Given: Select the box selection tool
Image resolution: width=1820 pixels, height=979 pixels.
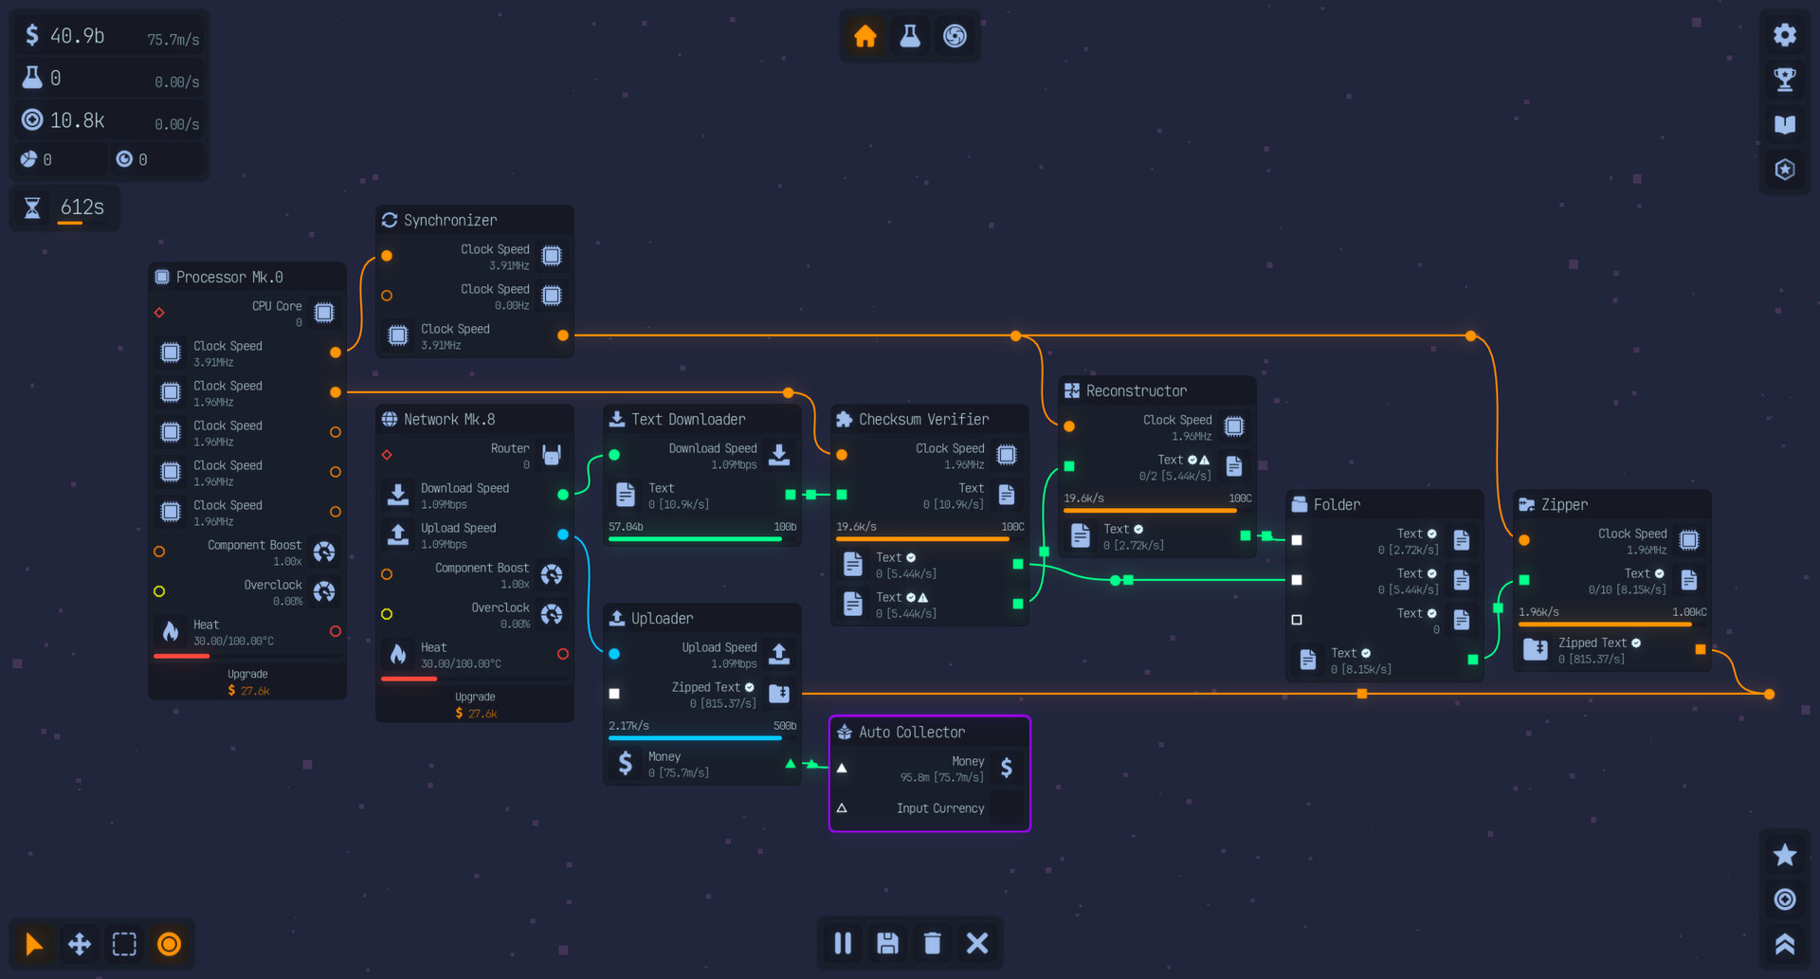Looking at the screenshot, I should tap(124, 943).
